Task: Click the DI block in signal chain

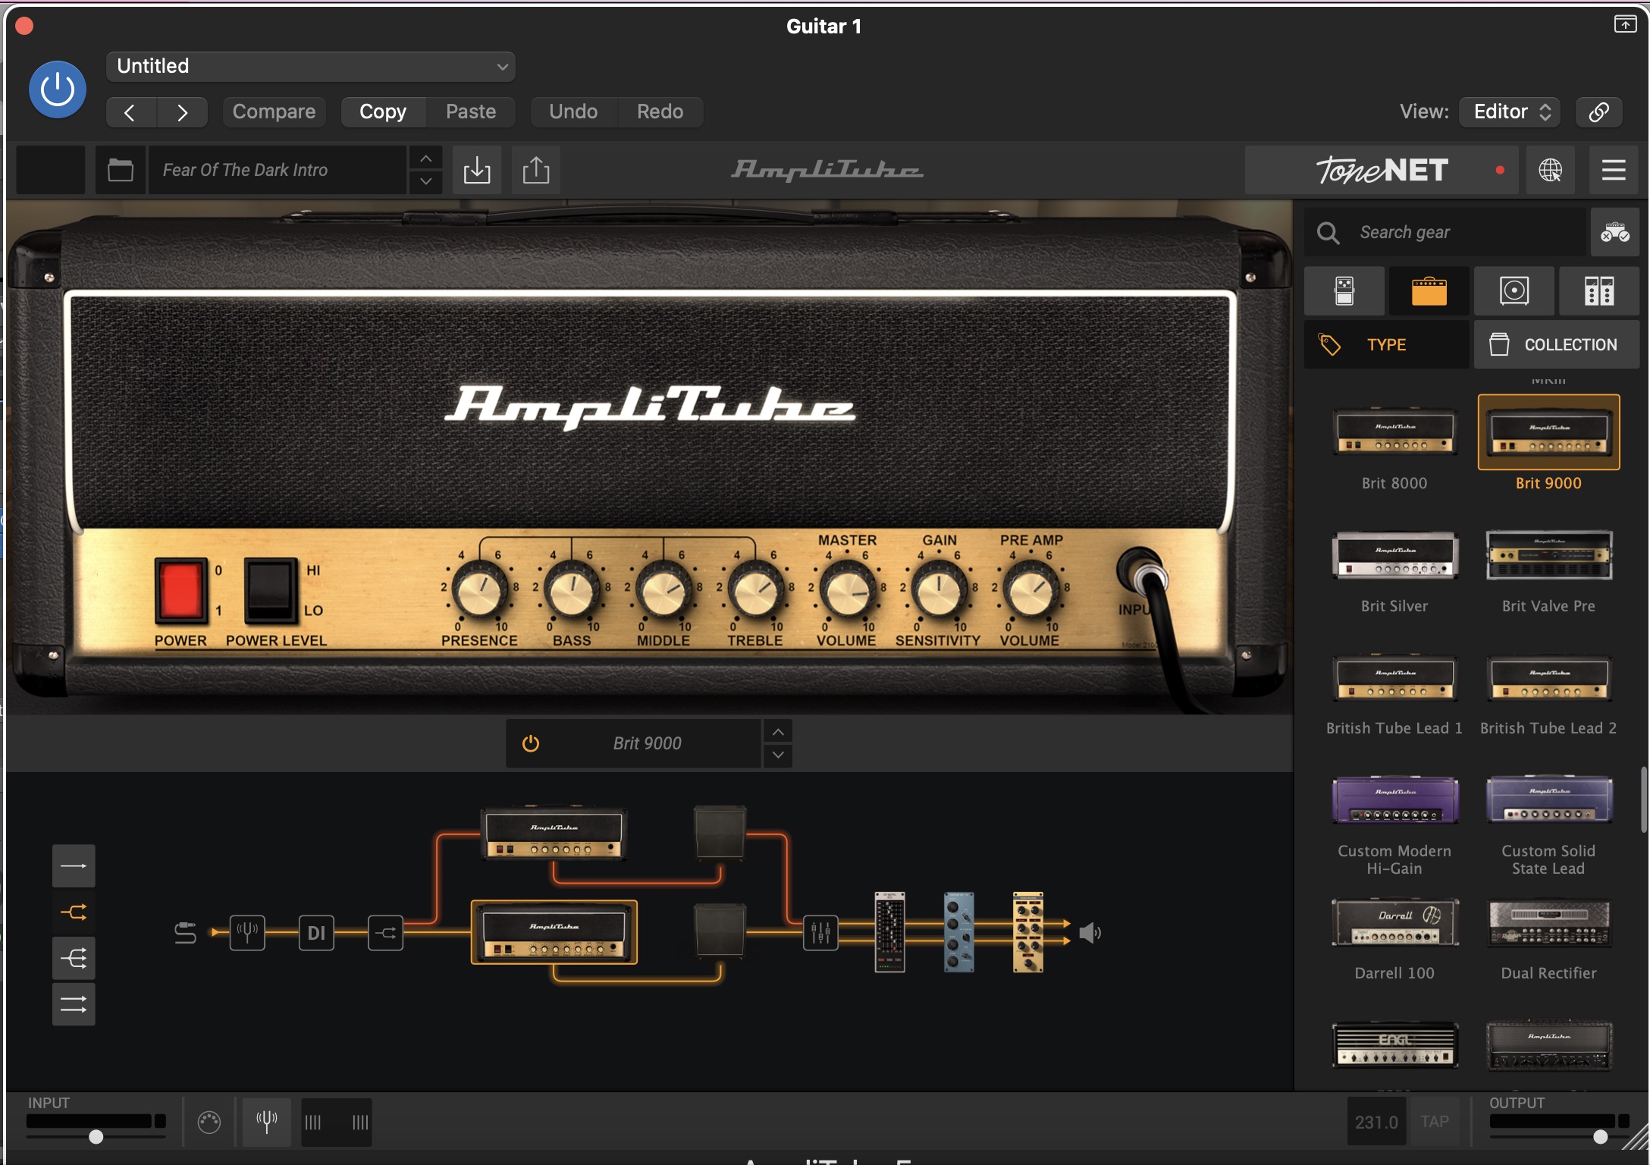Action: (x=316, y=932)
